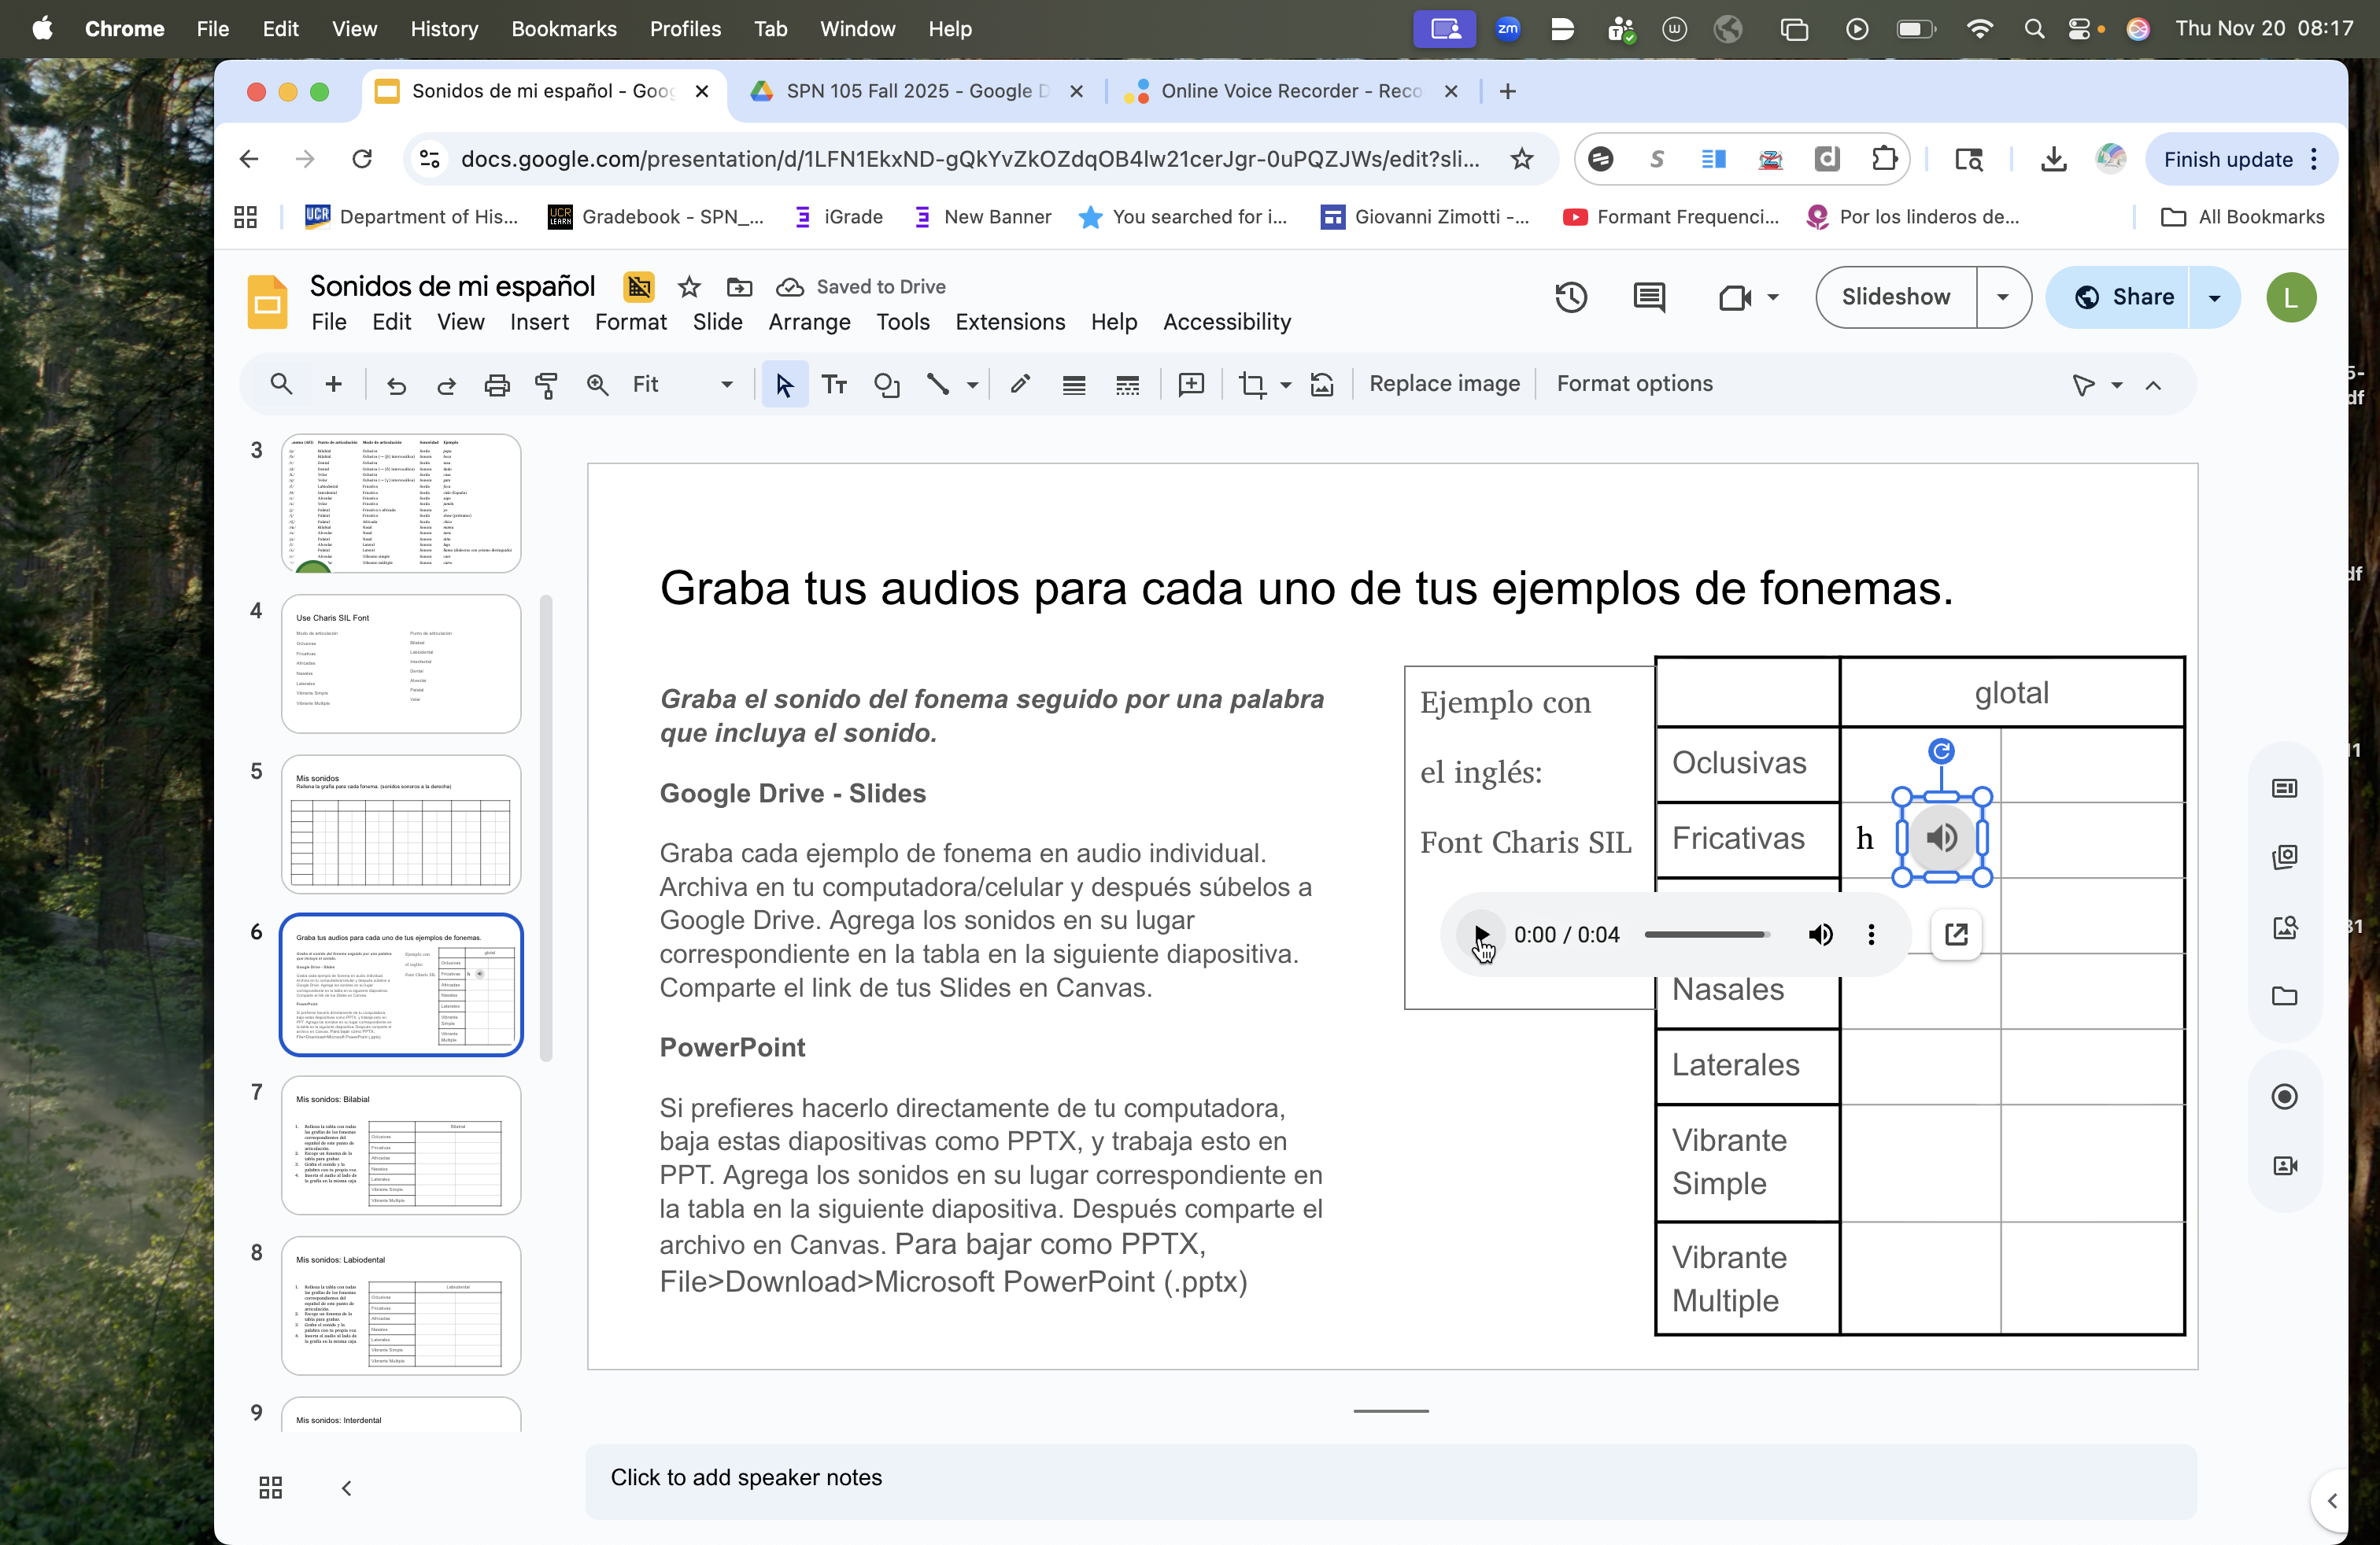Open Wi-Fi menu in menu bar
The image size is (2380, 1545).
1979,29
